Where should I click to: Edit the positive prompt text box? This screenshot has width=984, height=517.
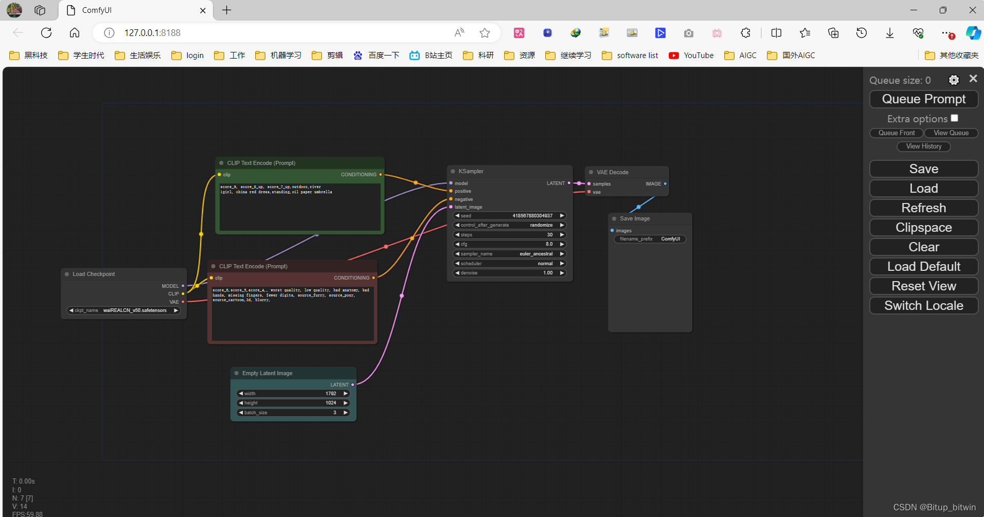(x=300, y=207)
